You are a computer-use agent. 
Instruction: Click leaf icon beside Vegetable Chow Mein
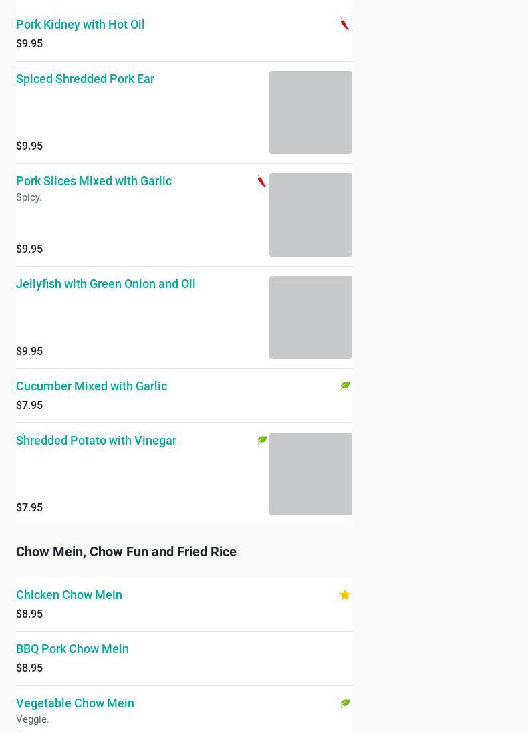(x=345, y=703)
